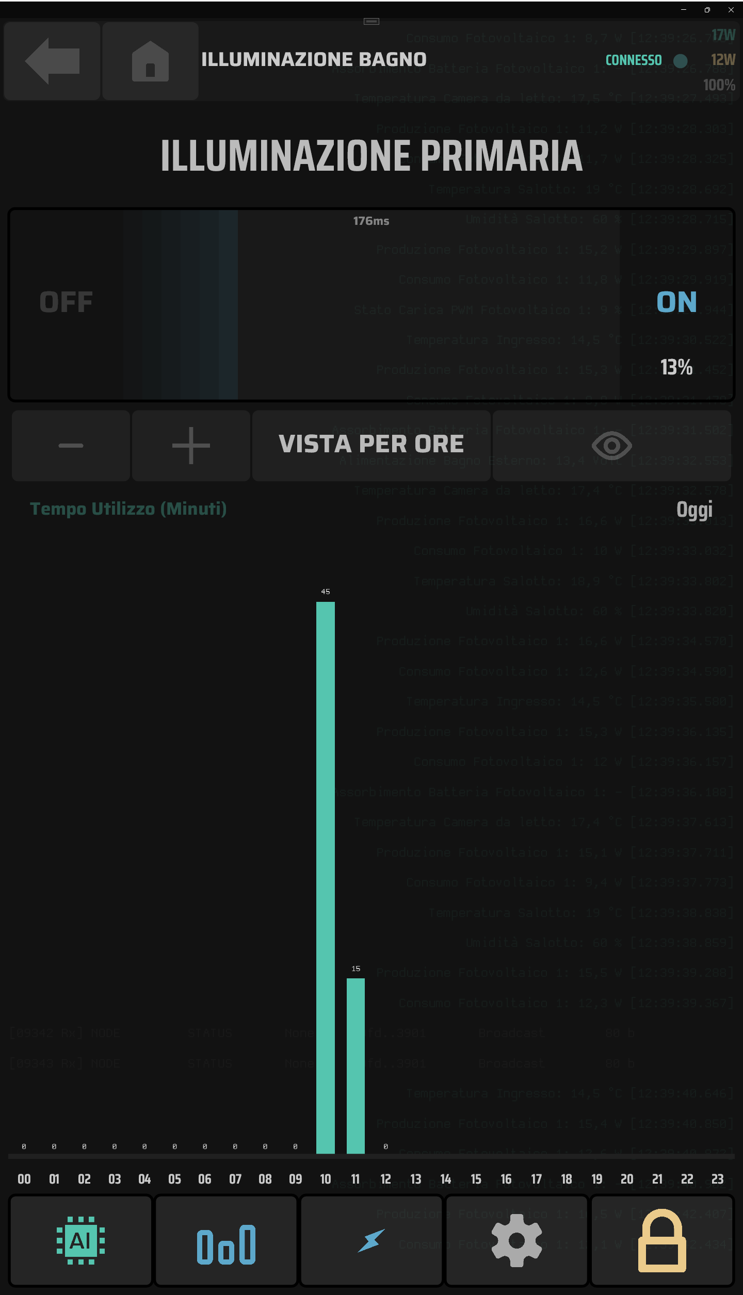Image resolution: width=743 pixels, height=1295 pixels.
Task: Open the AI chip panel
Action: pos(81,1240)
